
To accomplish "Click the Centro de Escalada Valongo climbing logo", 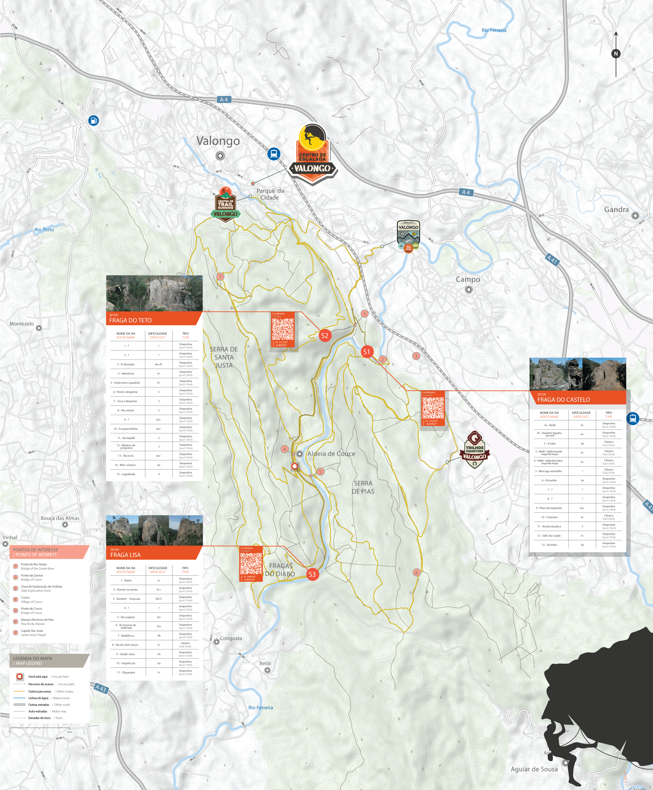I will [312, 154].
